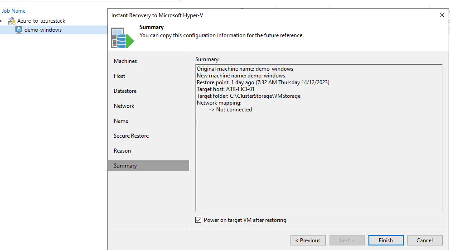Select the demo-windows tree item
Screen dimensions: 450x250
43,30
